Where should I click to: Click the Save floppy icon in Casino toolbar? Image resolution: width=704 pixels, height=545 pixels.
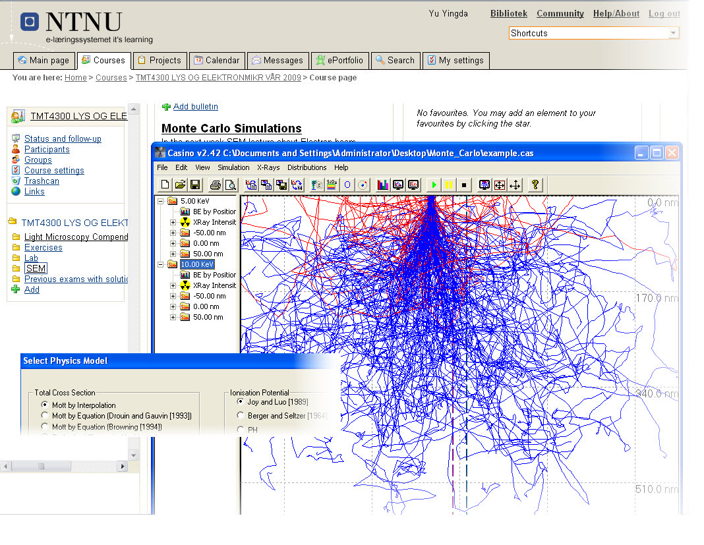click(x=195, y=185)
